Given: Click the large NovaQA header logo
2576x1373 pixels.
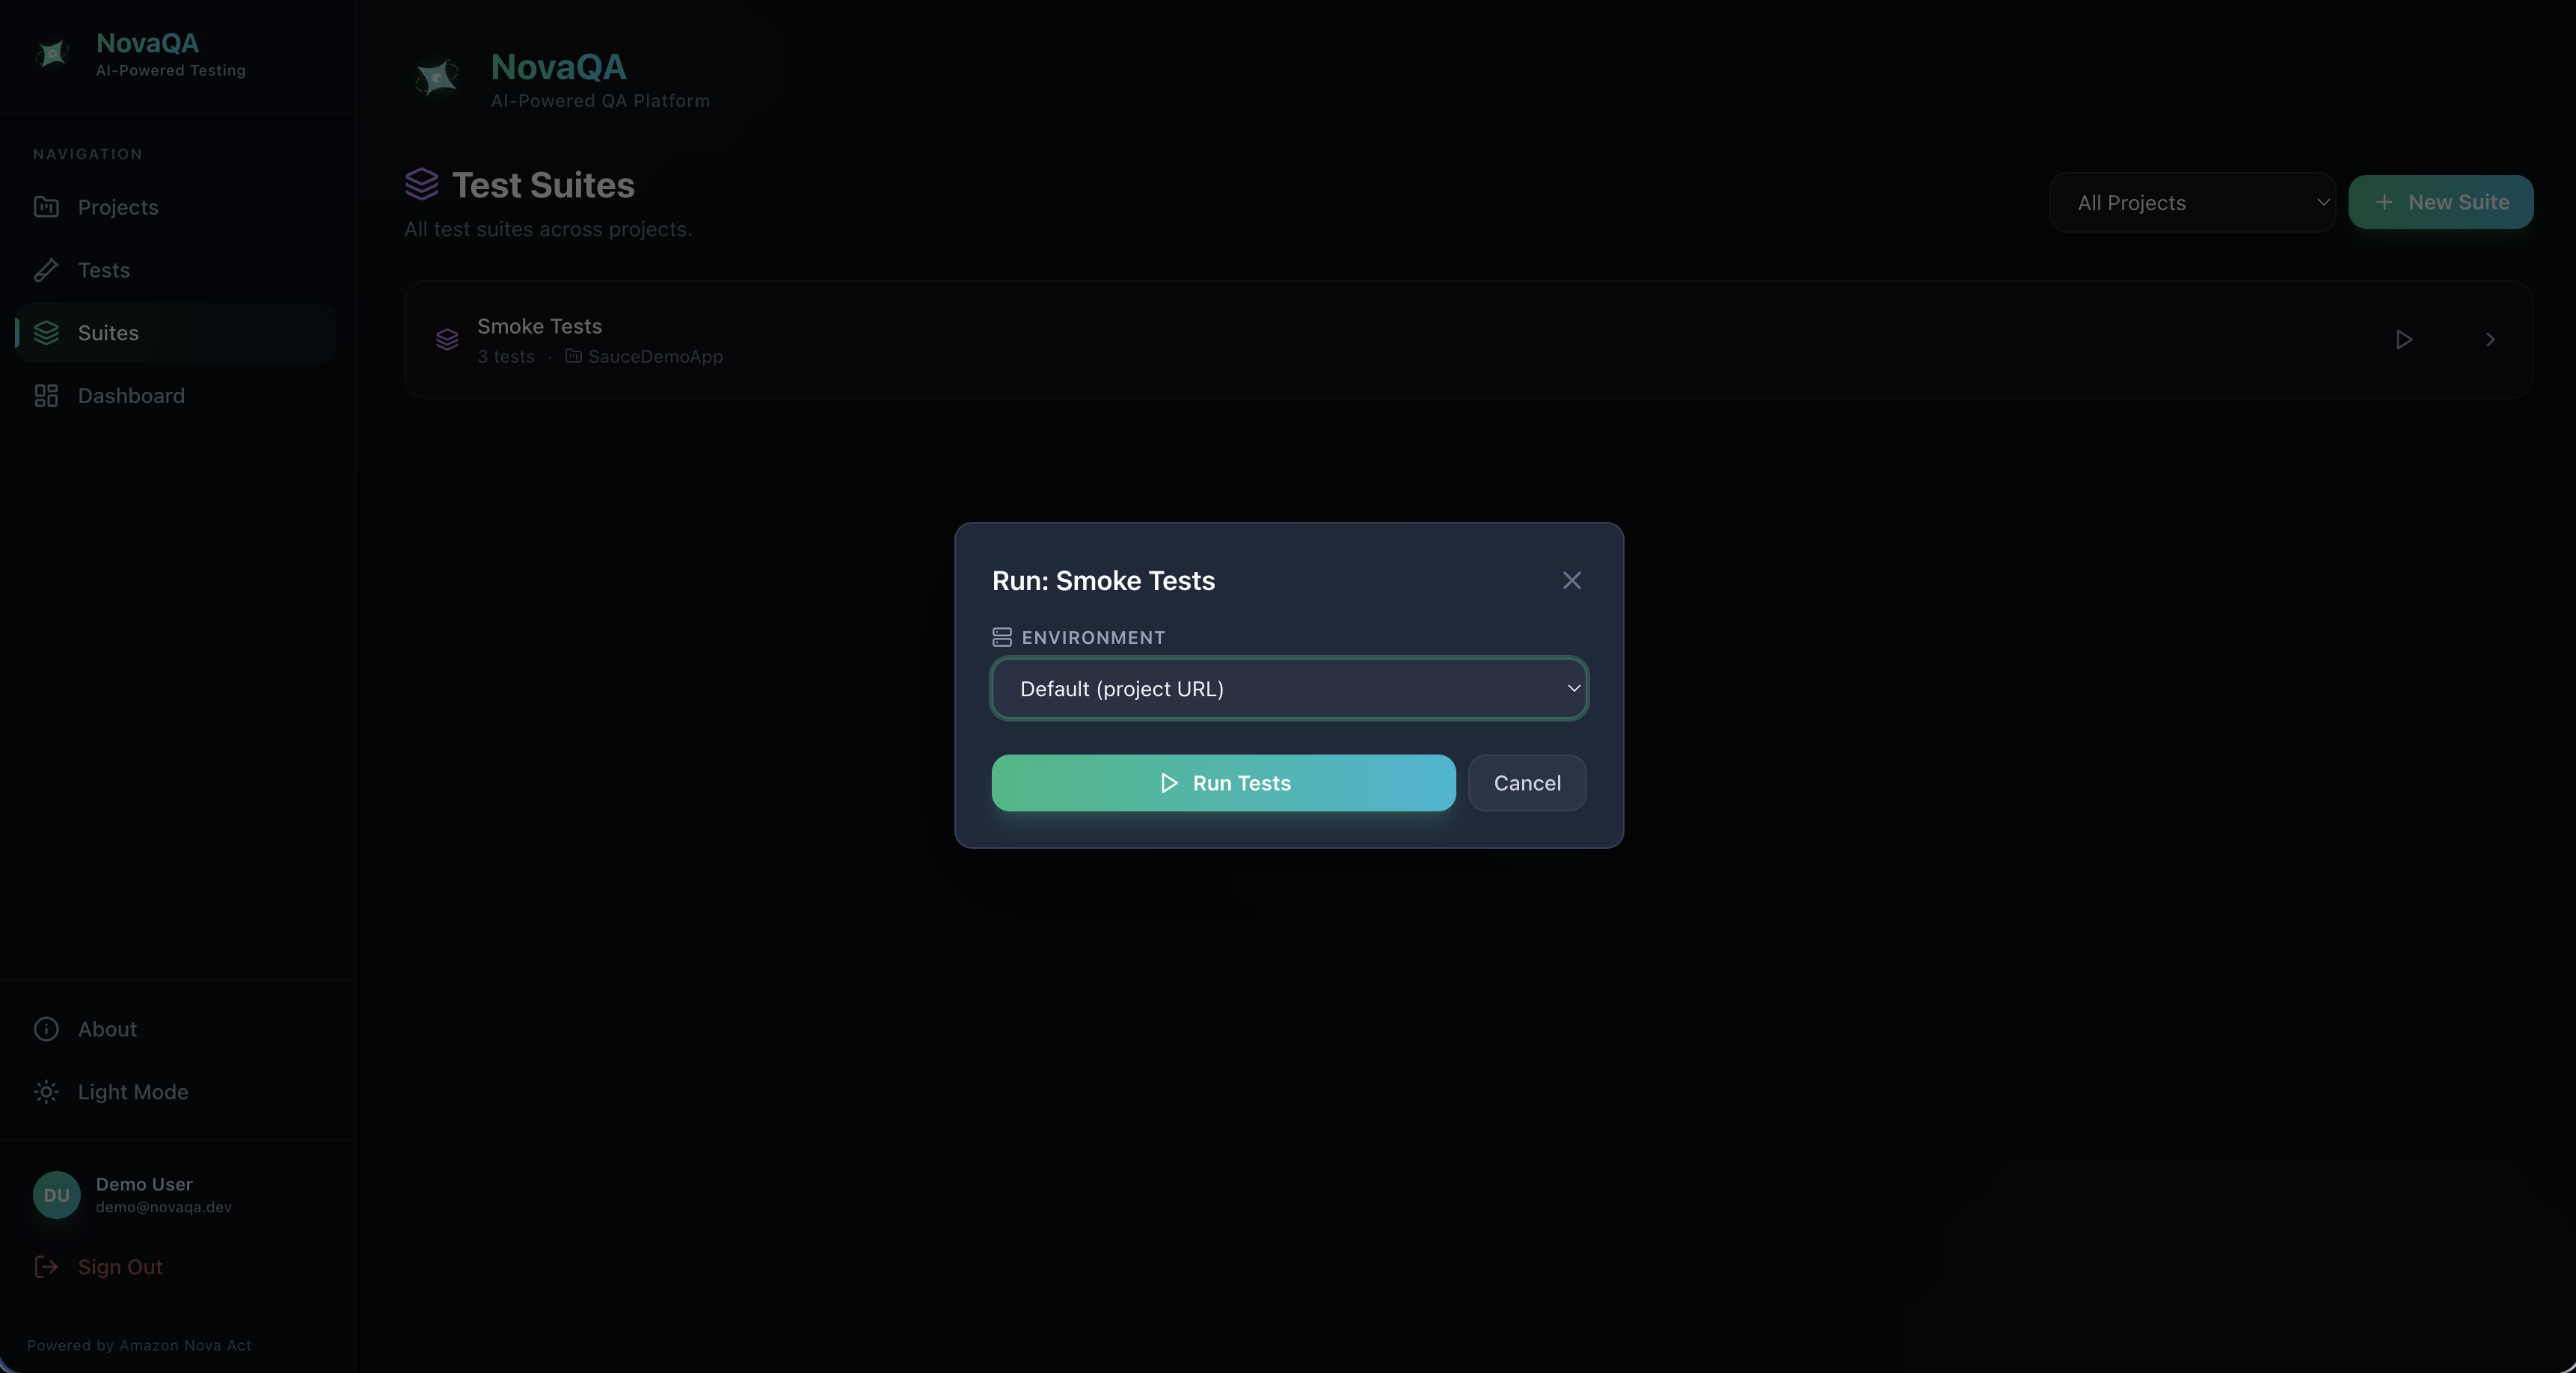Looking at the screenshot, I should point(437,77).
